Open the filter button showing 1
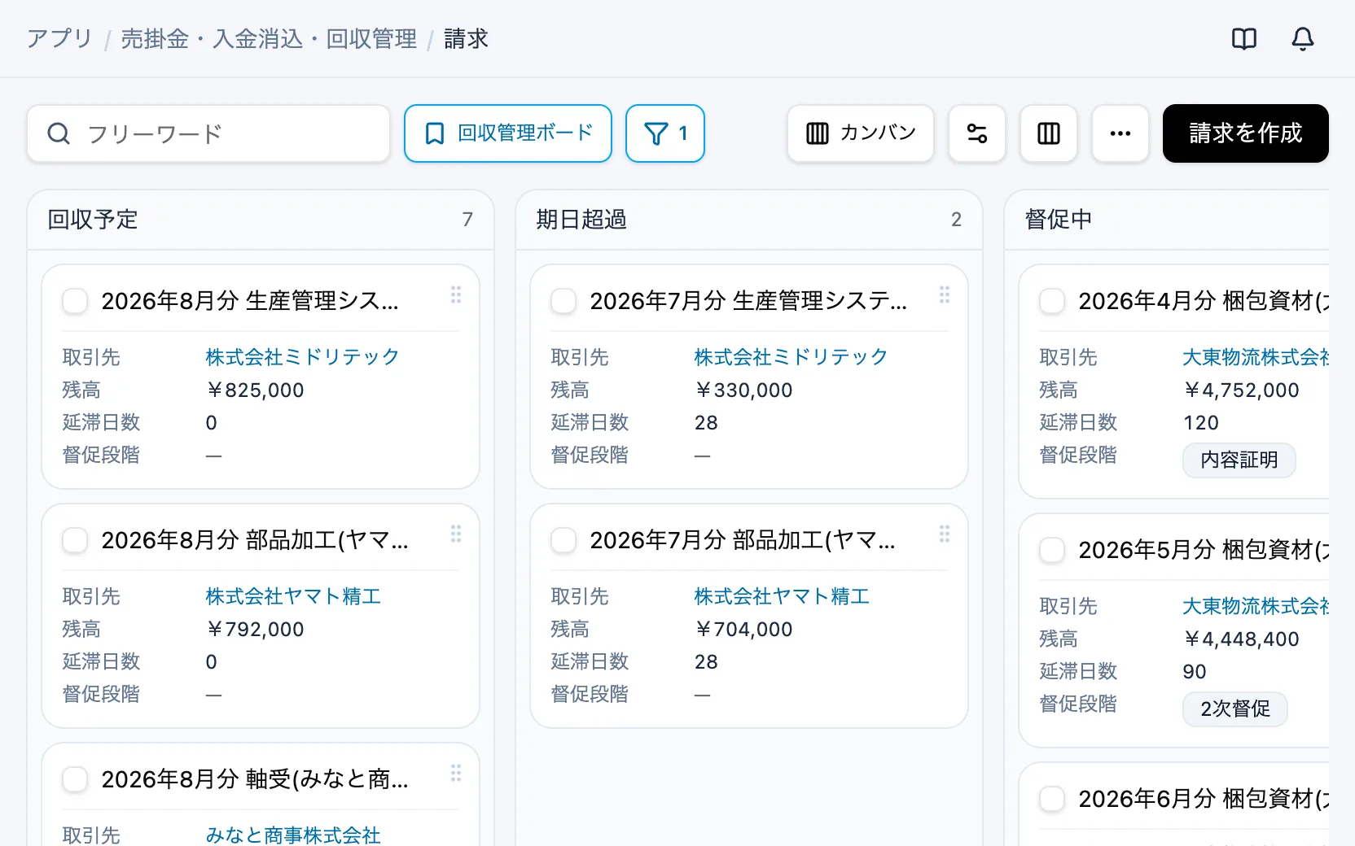Screen dimensions: 1355x846 tap(665, 133)
